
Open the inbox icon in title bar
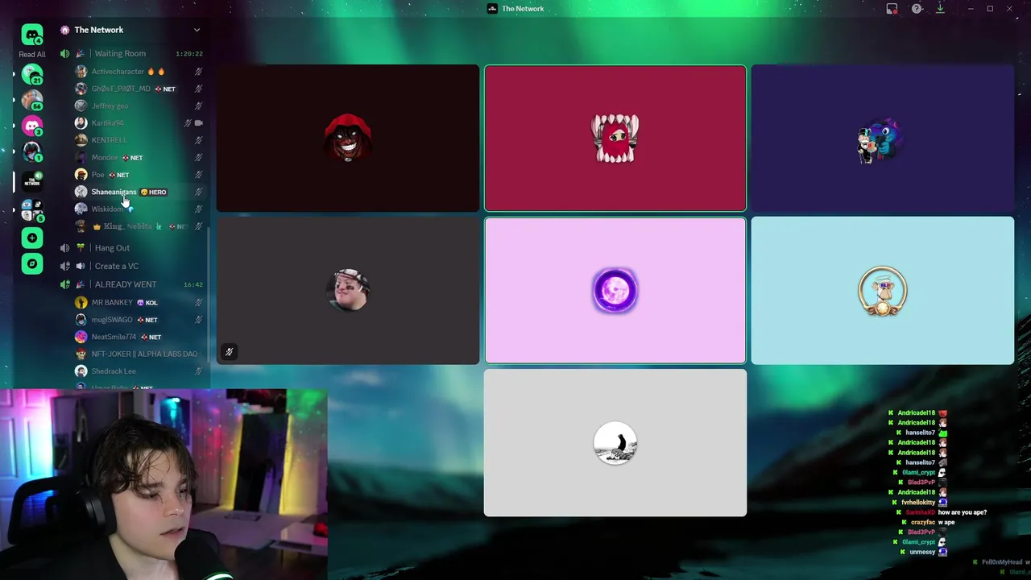(892, 9)
